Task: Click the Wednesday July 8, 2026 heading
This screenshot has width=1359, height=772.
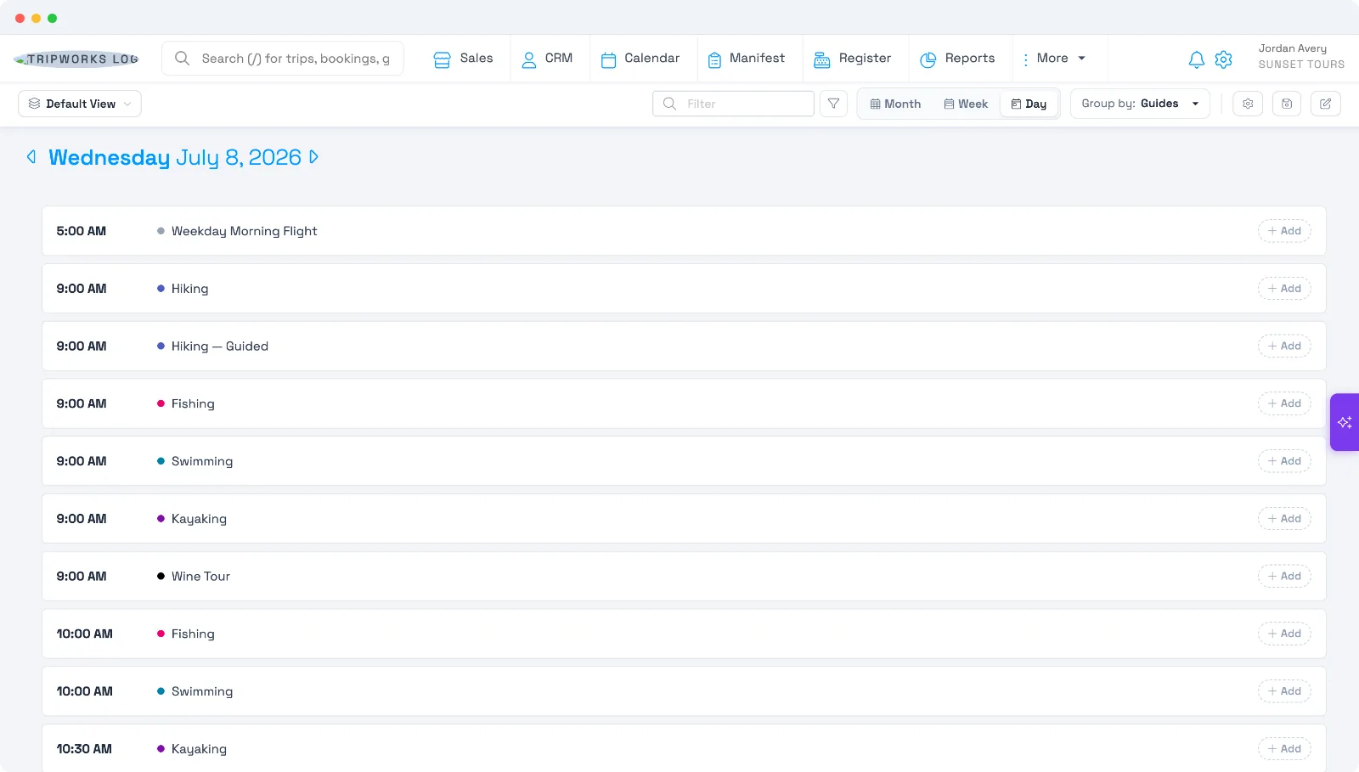Action: tap(175, 157)
